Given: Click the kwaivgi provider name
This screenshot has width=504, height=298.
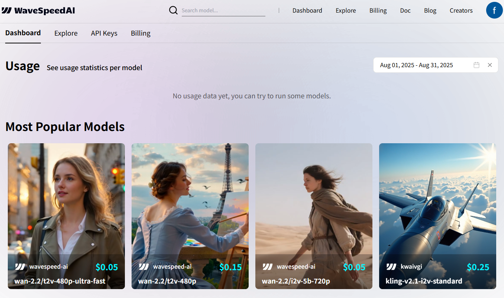Looking at the screenshot, I should 411,266.
